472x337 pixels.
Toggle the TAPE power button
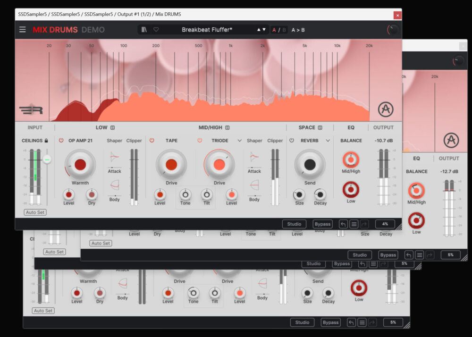(x=152, y=141)
